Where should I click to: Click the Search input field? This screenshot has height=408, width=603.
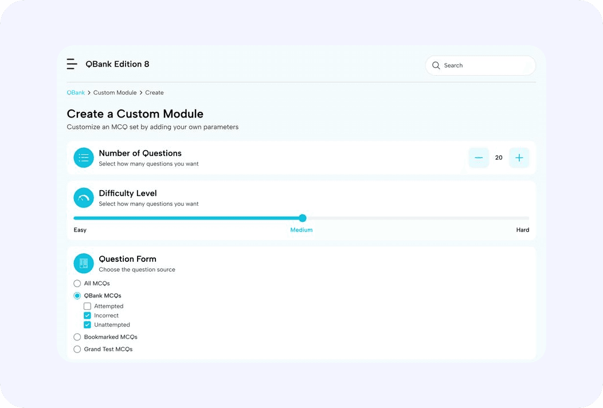(480, 65)
